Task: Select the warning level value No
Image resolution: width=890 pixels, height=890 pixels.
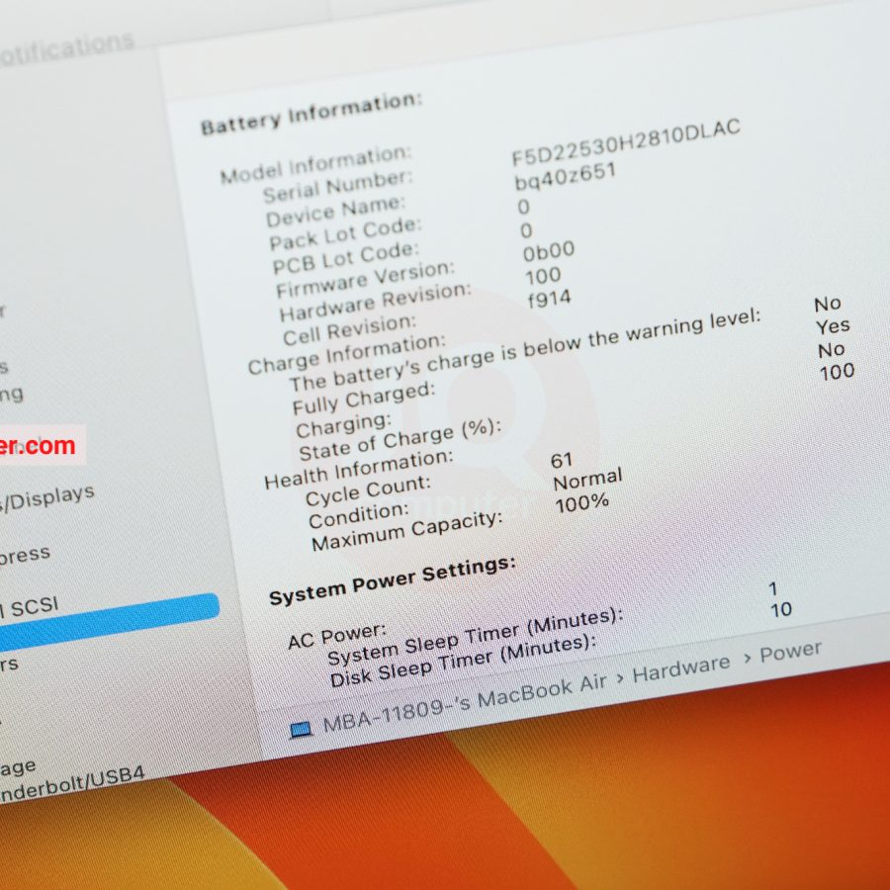Action: 828,304
